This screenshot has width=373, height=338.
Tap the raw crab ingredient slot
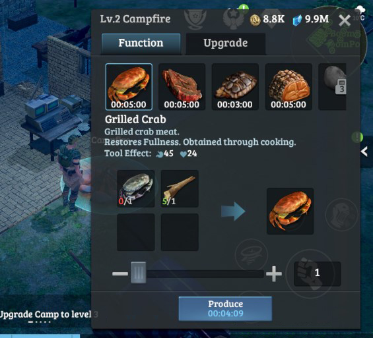[136, 188]
